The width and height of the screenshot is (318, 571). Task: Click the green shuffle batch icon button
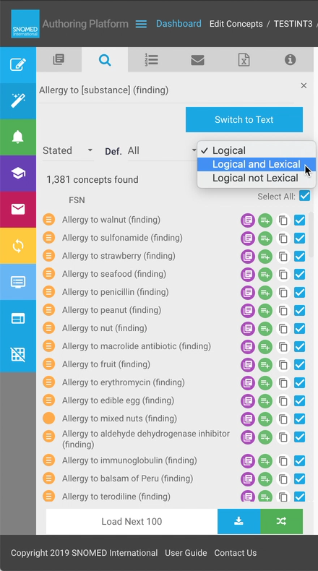[281, 521]
